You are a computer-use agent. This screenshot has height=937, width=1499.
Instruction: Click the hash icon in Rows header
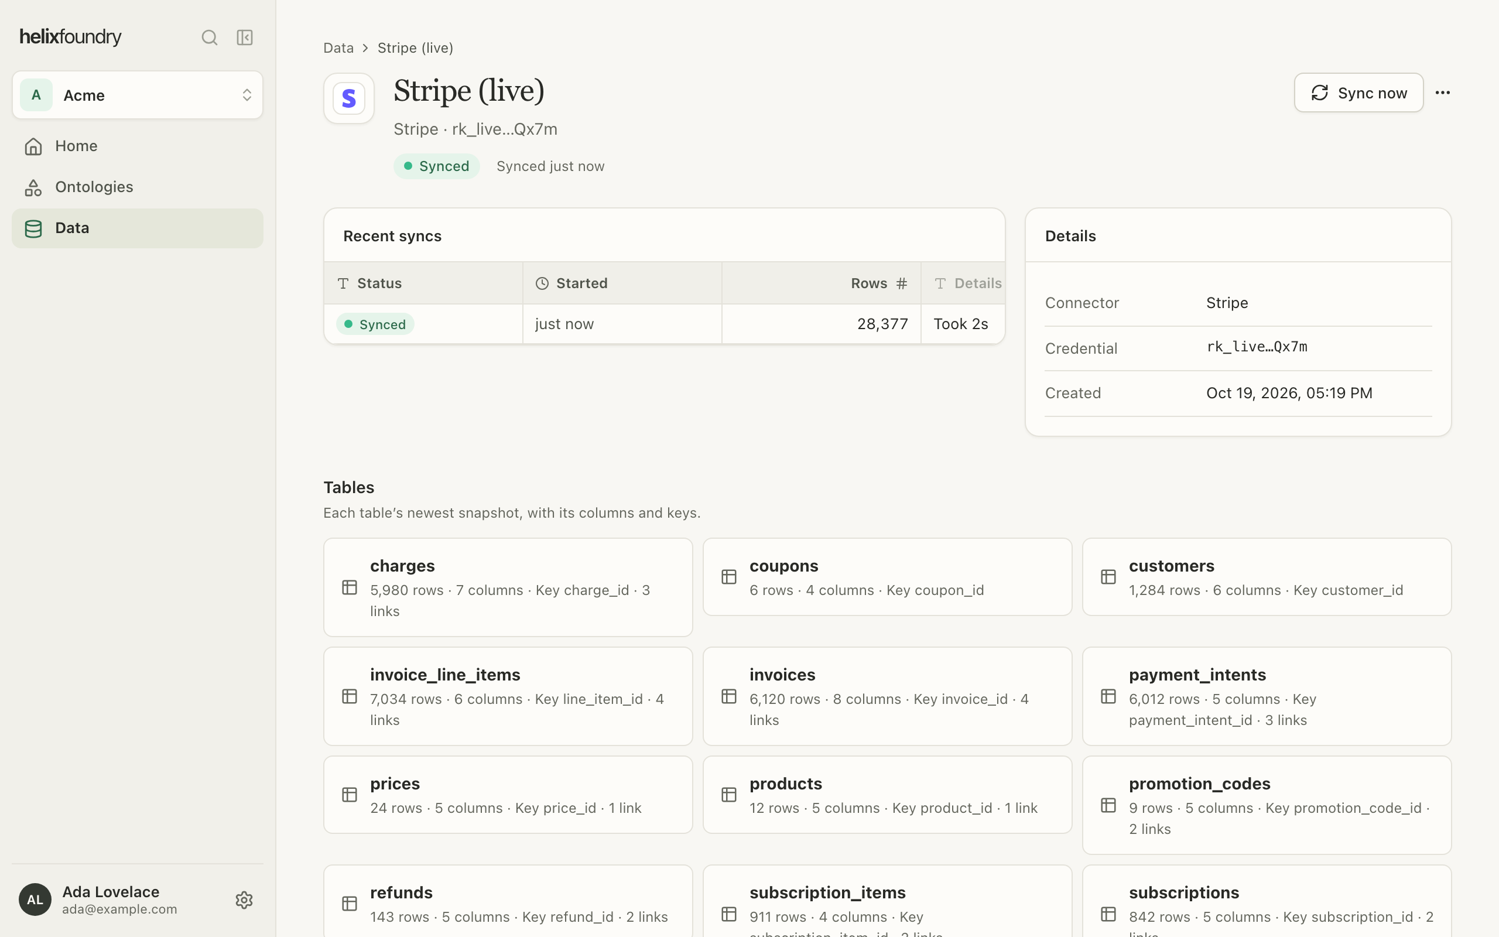coord(902,283)
